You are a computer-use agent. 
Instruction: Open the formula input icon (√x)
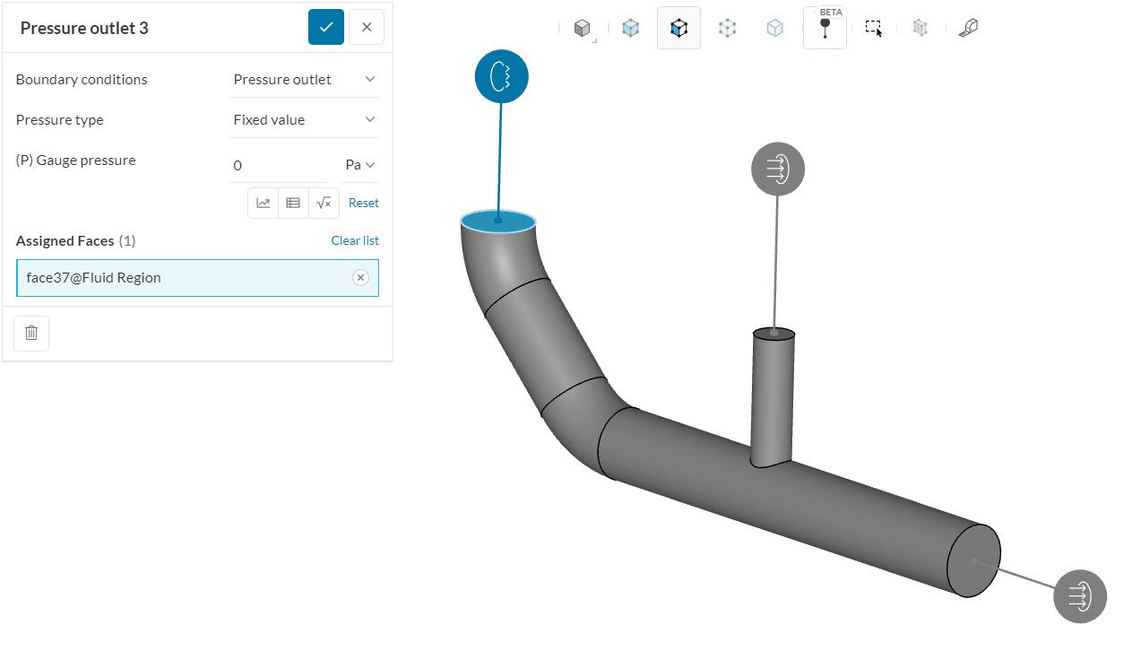tap(324, 203)
